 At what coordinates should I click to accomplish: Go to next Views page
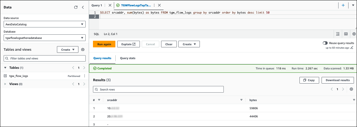click(84, 84)
